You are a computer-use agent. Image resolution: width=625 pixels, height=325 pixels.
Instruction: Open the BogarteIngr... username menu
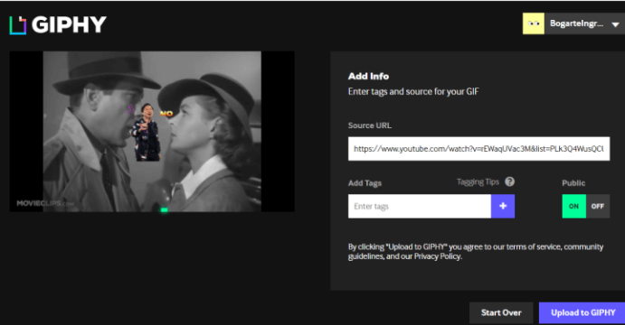pyautogui.click(x=576, y=23)
